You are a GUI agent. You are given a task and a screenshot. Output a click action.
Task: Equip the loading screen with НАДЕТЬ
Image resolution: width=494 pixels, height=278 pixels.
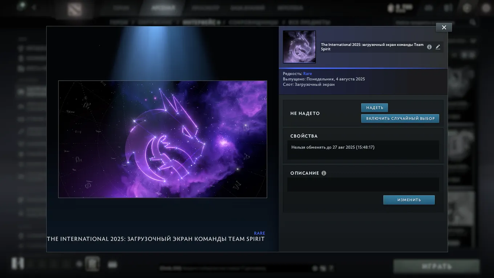point(374,108)
